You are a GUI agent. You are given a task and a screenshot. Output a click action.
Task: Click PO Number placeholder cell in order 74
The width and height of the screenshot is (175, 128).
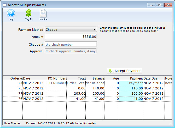pyautogui.click(x=57, y=83)
